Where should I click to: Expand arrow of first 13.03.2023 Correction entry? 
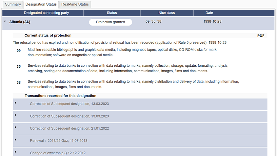click(15, 102)
